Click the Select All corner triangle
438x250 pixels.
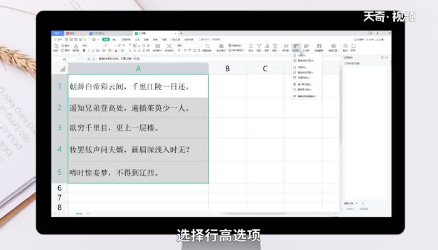63,69
